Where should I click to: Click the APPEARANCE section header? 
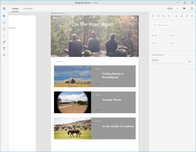tap(157, 55)
